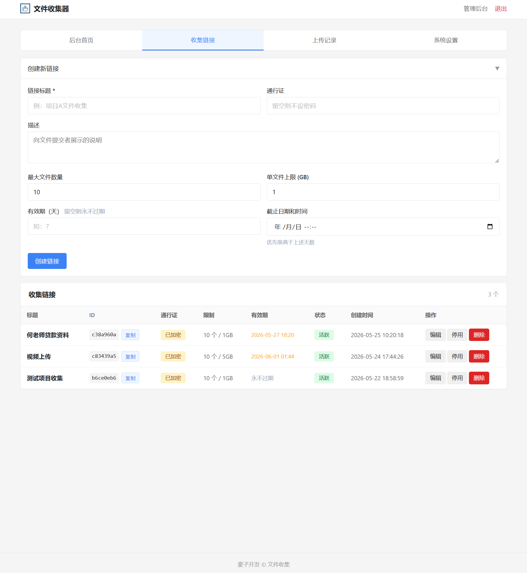Switch to the 后台首页 tab
The height and width of the screenshot is (573, 527).
click(81, 40)
